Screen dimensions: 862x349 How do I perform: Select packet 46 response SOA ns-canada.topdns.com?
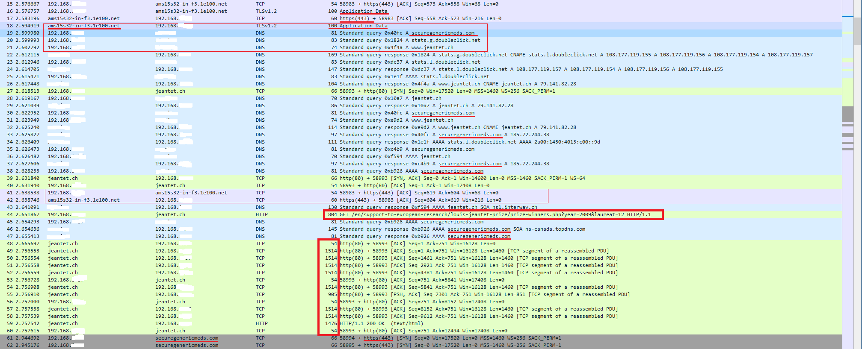(x=421, y=229)
